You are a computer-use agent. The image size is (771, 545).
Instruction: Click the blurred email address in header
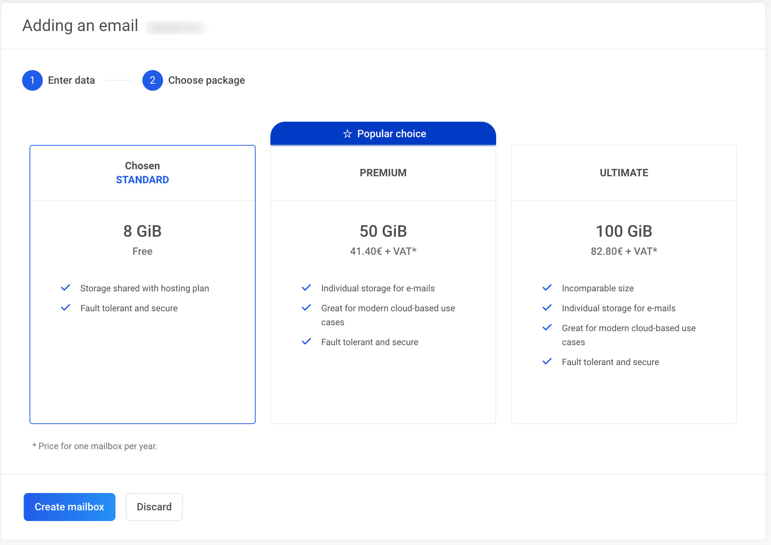coord(176,27)
